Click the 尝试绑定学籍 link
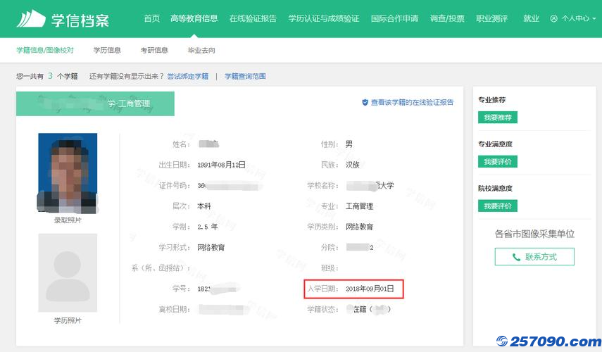602x352 pixels. (x=187, y=76)
